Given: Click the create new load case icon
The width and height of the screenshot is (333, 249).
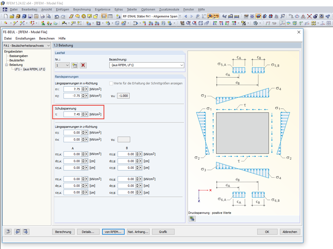Looking at the screenshot, I should point(74,65).
